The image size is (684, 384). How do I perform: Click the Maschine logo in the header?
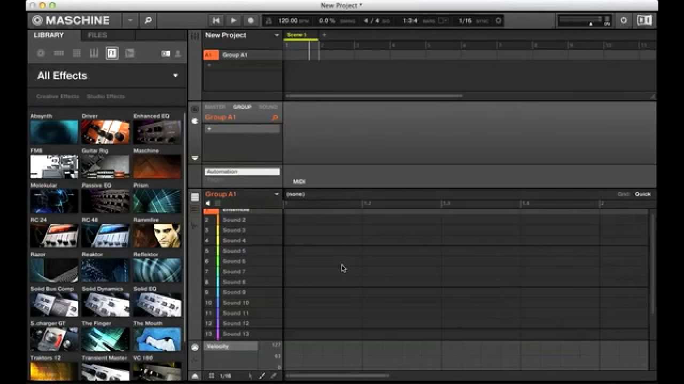(x=71, y=20)
